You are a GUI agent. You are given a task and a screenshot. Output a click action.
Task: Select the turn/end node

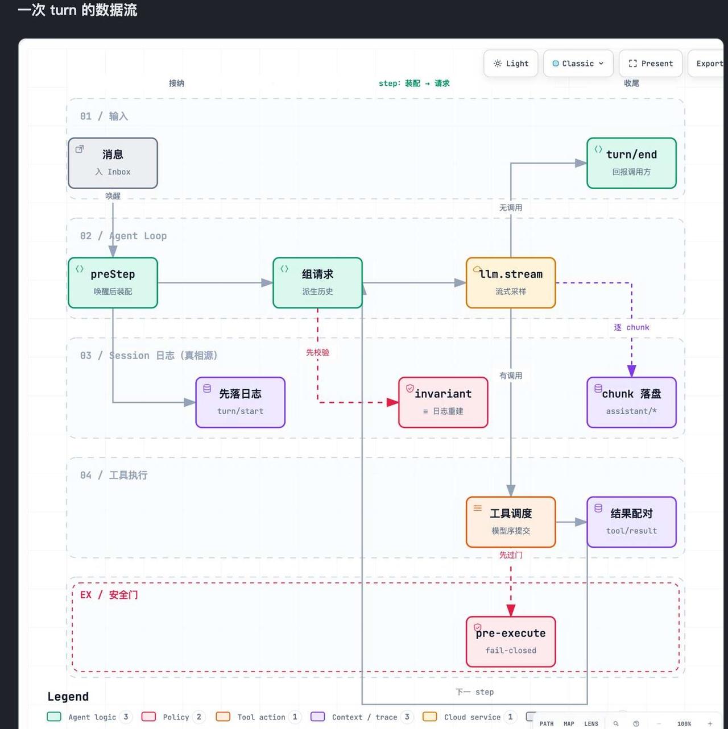(631, 163)
